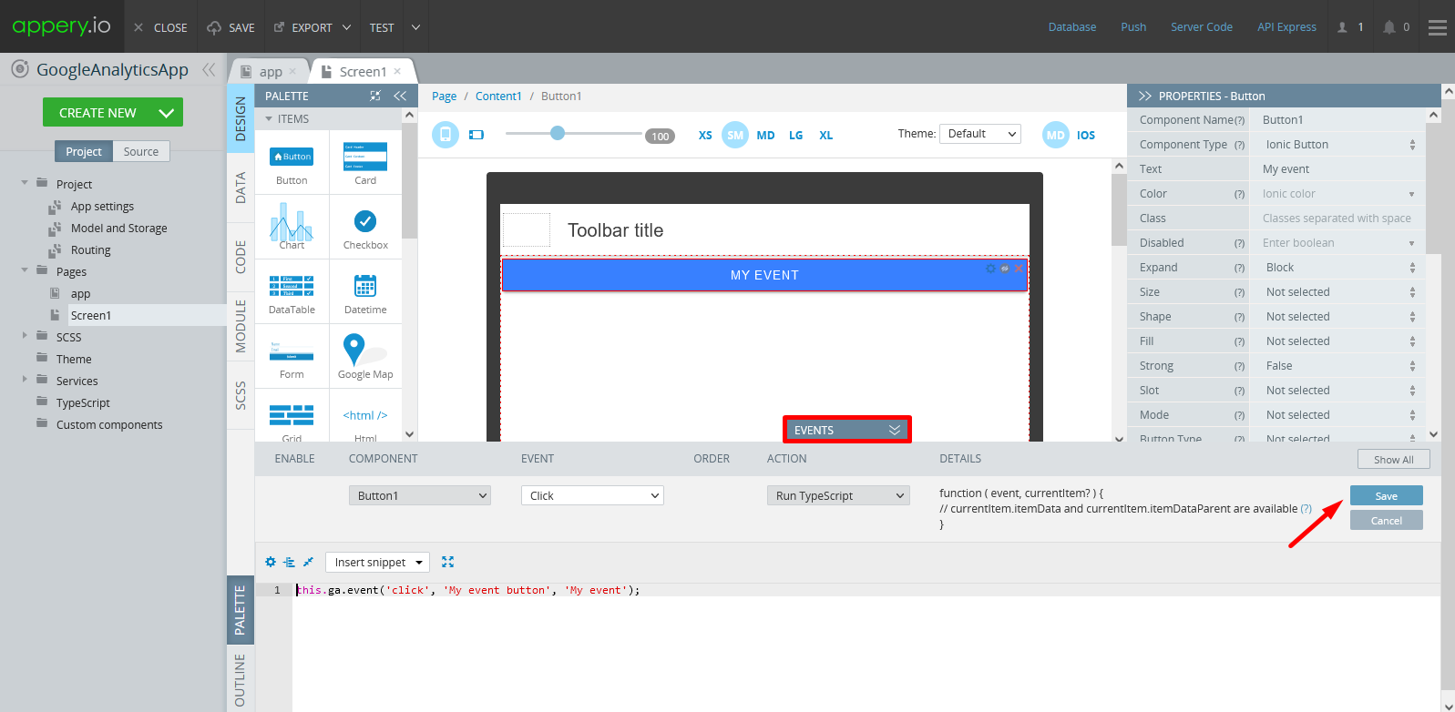The height and width of the screenshot is (712, 1455).
Task: Open notifications bell
Action: click(1389, 27)
